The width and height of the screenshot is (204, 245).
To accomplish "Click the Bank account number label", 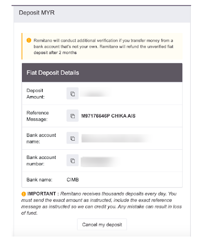I will pos(41,160).
